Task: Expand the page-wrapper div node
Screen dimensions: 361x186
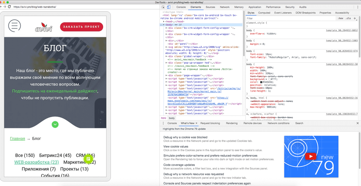Action: coord(166,75)
